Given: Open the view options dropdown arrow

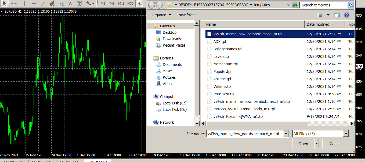Looking at the screenshot, I should pos(328,15).
